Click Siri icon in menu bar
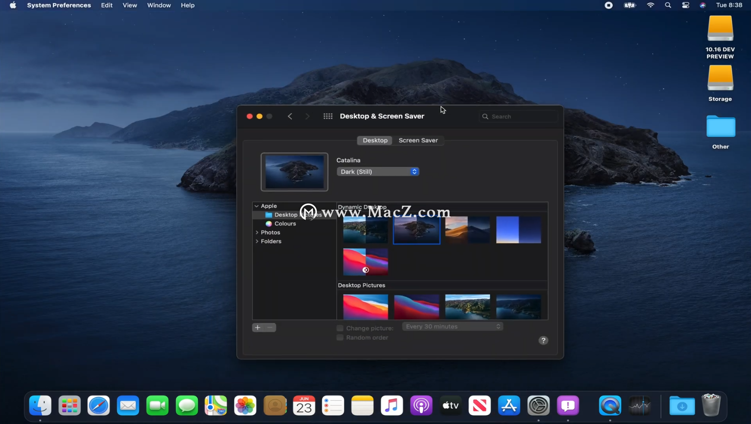Viewport: 751px width, 424px height. point(703,5)
